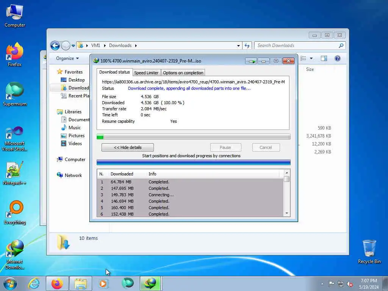The image size is (388, 291).
Task: Click the download progress bar
Action: (194, 136)
